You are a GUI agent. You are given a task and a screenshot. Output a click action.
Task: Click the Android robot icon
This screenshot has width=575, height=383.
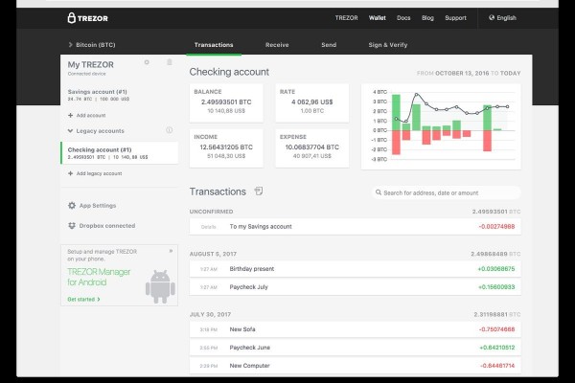(160, 286)
